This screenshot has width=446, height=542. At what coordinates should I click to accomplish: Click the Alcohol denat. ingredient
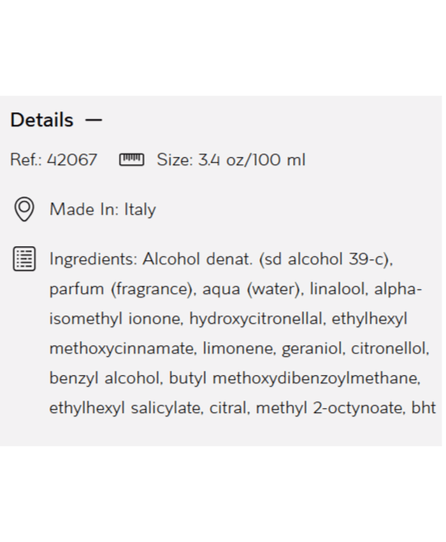pyautogui.click(x=198, y=260)
